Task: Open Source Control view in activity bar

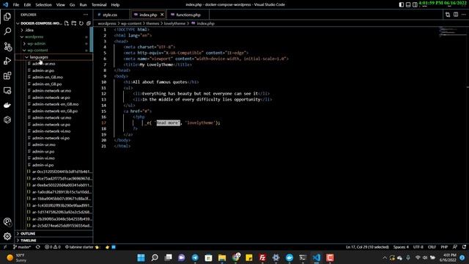Action: click(7, 46)
